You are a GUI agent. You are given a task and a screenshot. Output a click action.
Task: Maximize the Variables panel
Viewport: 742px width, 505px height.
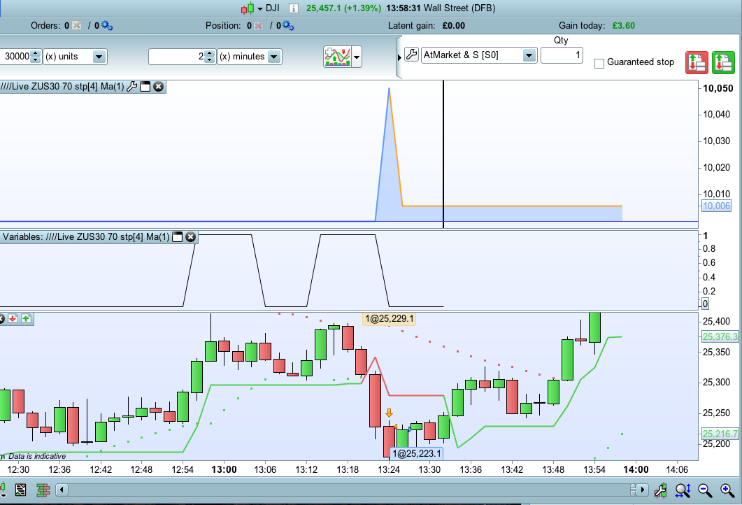pyautogui.click(x=178, y=237)
